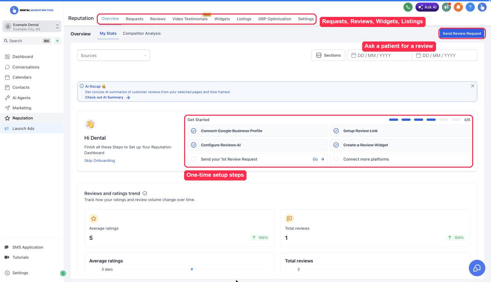Open the Listings tab
Image resolution: width=491 pixels, height=282 pixels.
(244, 19)
